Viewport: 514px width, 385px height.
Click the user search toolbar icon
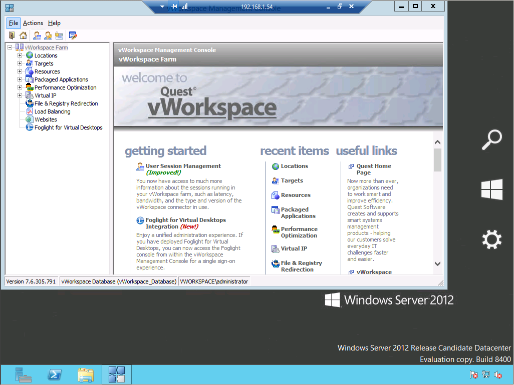pyautogui.click(x=48, y=35)
